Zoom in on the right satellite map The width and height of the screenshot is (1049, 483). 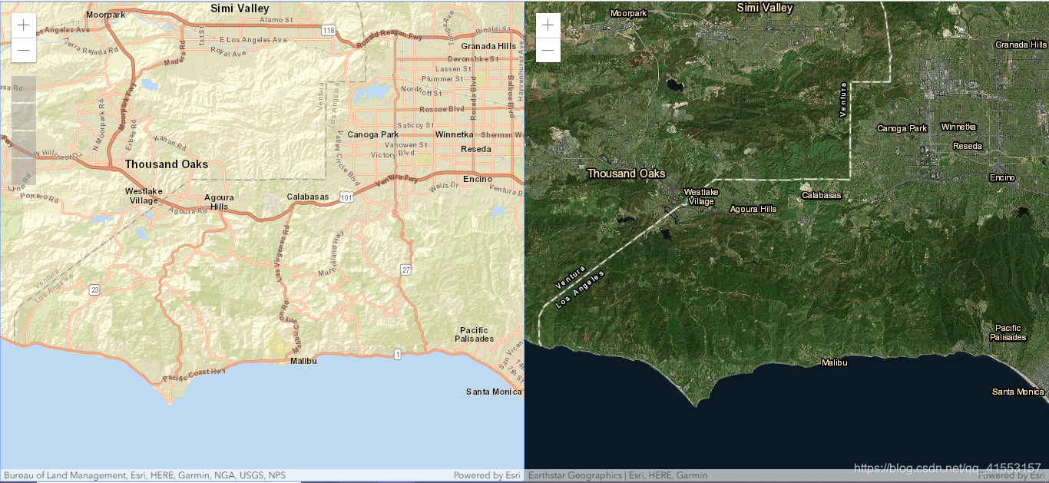tap(548, 25)
